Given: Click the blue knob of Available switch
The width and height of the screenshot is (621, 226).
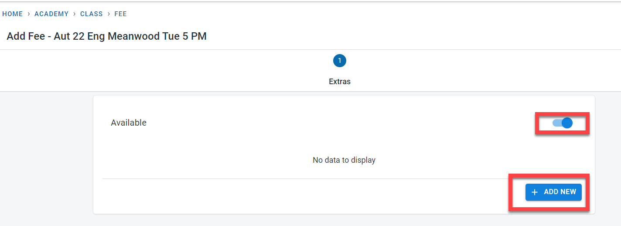Looking at the screenshot, I should [x=567, y=123].
